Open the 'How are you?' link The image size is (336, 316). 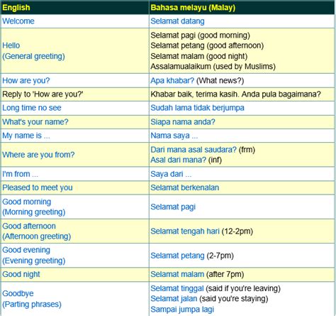tap(26, 80)
